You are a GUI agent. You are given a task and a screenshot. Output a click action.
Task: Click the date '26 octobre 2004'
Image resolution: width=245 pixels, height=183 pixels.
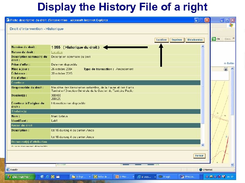(x=62, y=69)
